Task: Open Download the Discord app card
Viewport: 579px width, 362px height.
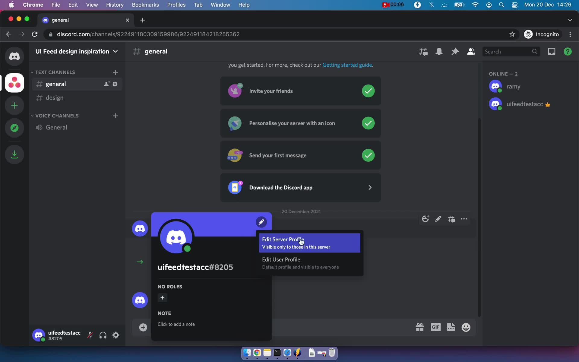Action: click(300, 188)
